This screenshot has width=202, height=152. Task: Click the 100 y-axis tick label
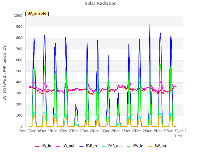(x=19, y=115)
